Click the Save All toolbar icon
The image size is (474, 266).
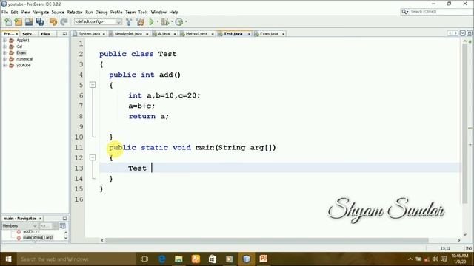40,21
